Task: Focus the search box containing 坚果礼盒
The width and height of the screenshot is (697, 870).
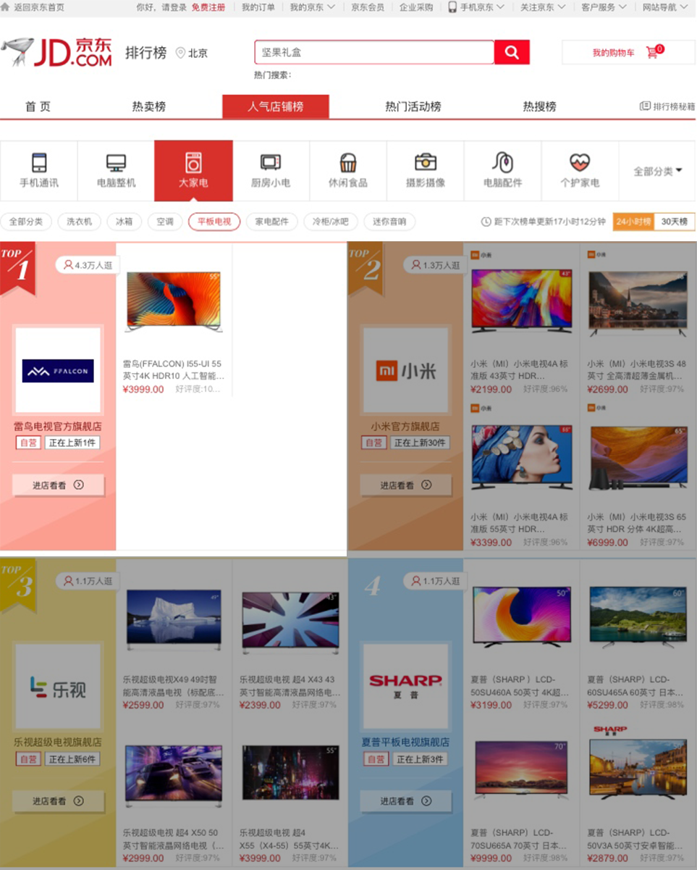Action: [x=374, y=52]
